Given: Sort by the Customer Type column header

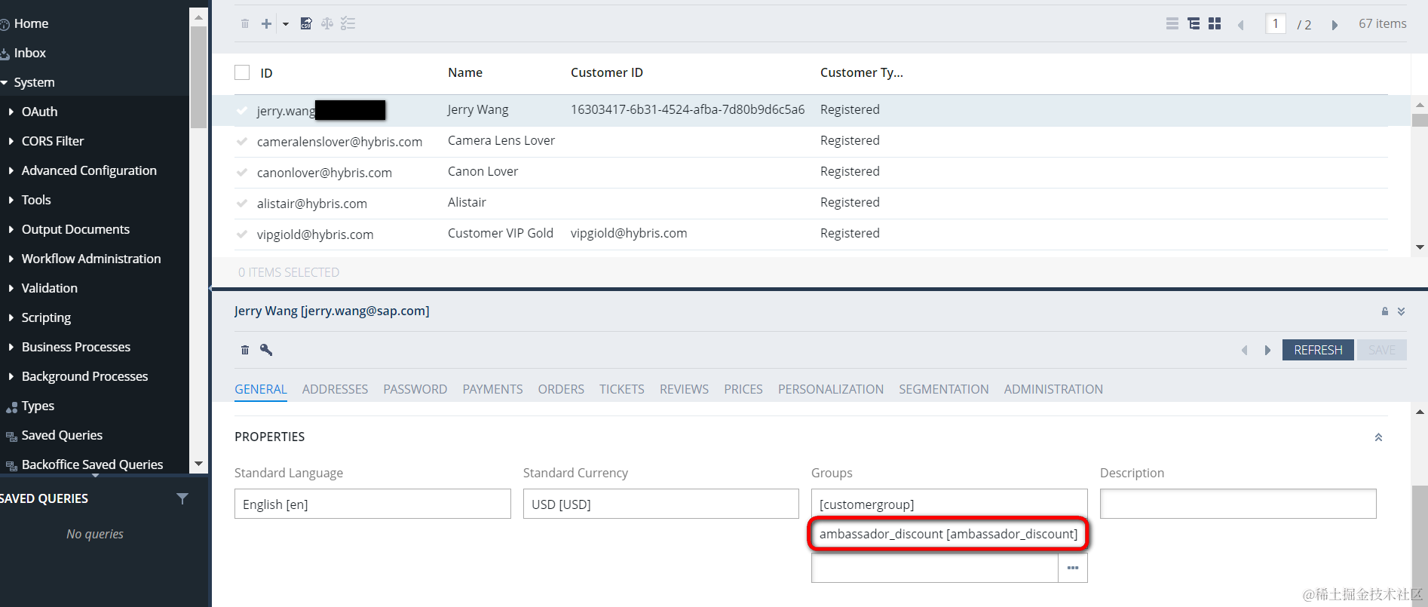Looking at the screenshot, I should [862, 72].
